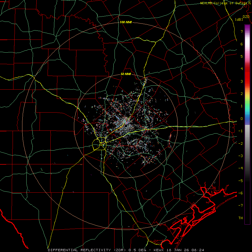Click the gray -2 dB band on color bar
Viewport: 252px width, 252px height.
point(247,144)
